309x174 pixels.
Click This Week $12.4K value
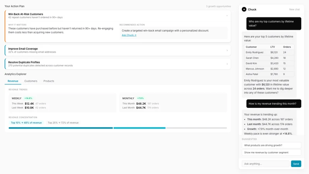pos(29,104)
